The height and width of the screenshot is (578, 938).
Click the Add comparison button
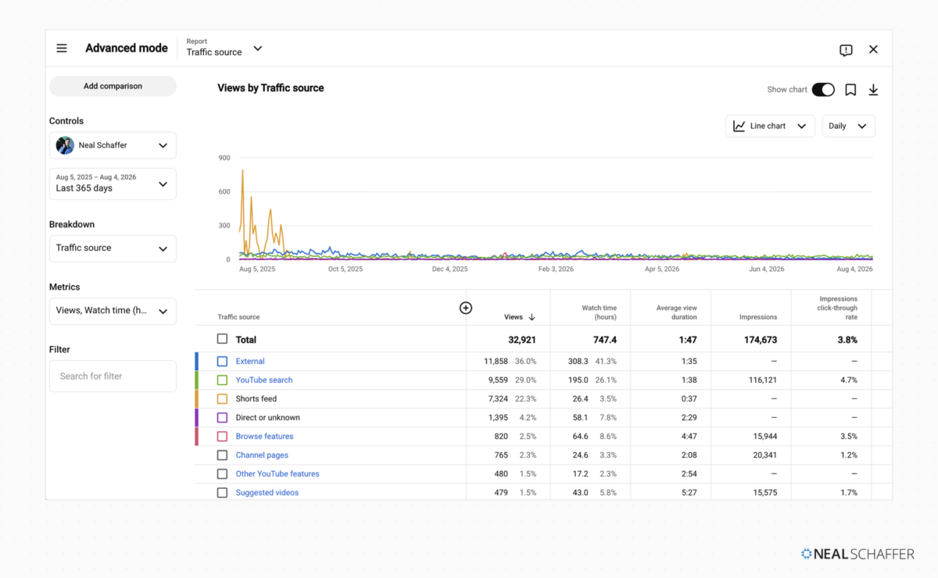[113, 86]
